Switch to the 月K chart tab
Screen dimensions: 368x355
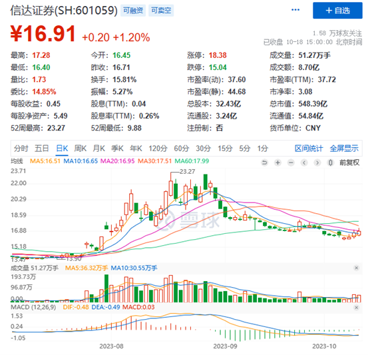coord(98,149)
